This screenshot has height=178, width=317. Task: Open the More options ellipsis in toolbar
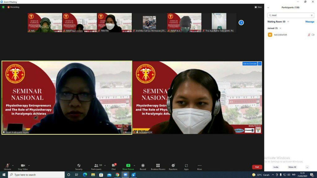click(x=199, y=166)
